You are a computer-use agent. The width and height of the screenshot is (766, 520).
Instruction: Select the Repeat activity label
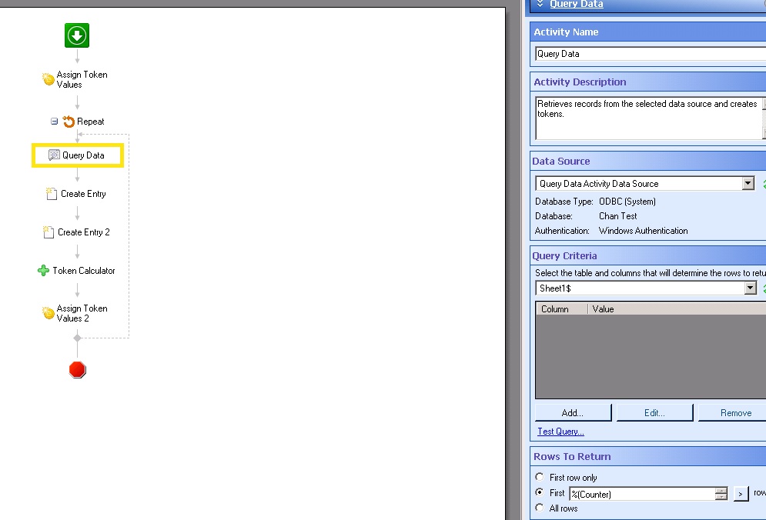[90, 122]
